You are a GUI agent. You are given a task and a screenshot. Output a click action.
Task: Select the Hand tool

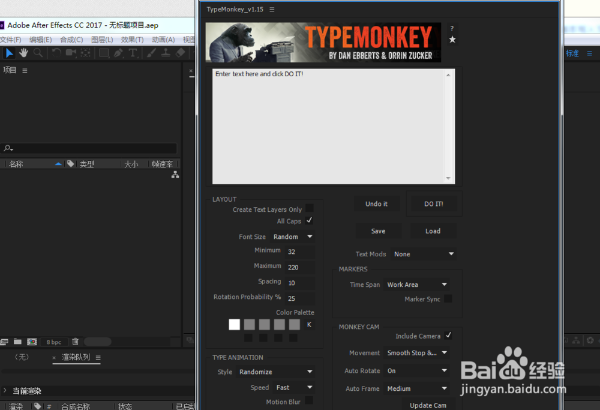pos(24,53)
